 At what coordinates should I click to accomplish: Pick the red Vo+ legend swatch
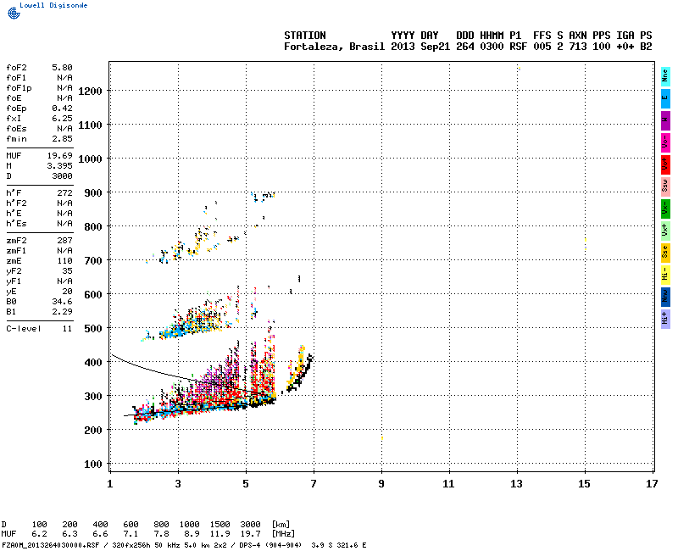[x=665, y=164]
